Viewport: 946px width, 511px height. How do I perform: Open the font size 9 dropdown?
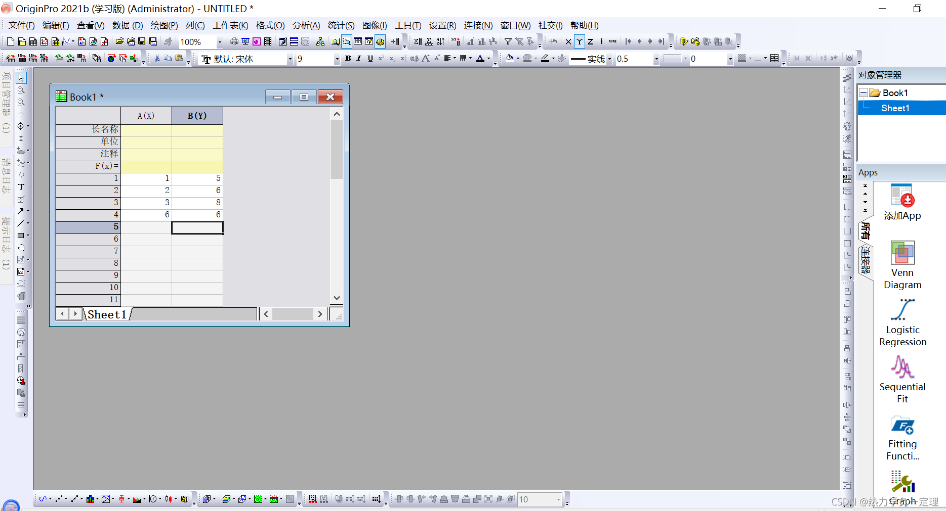point(337,59)
